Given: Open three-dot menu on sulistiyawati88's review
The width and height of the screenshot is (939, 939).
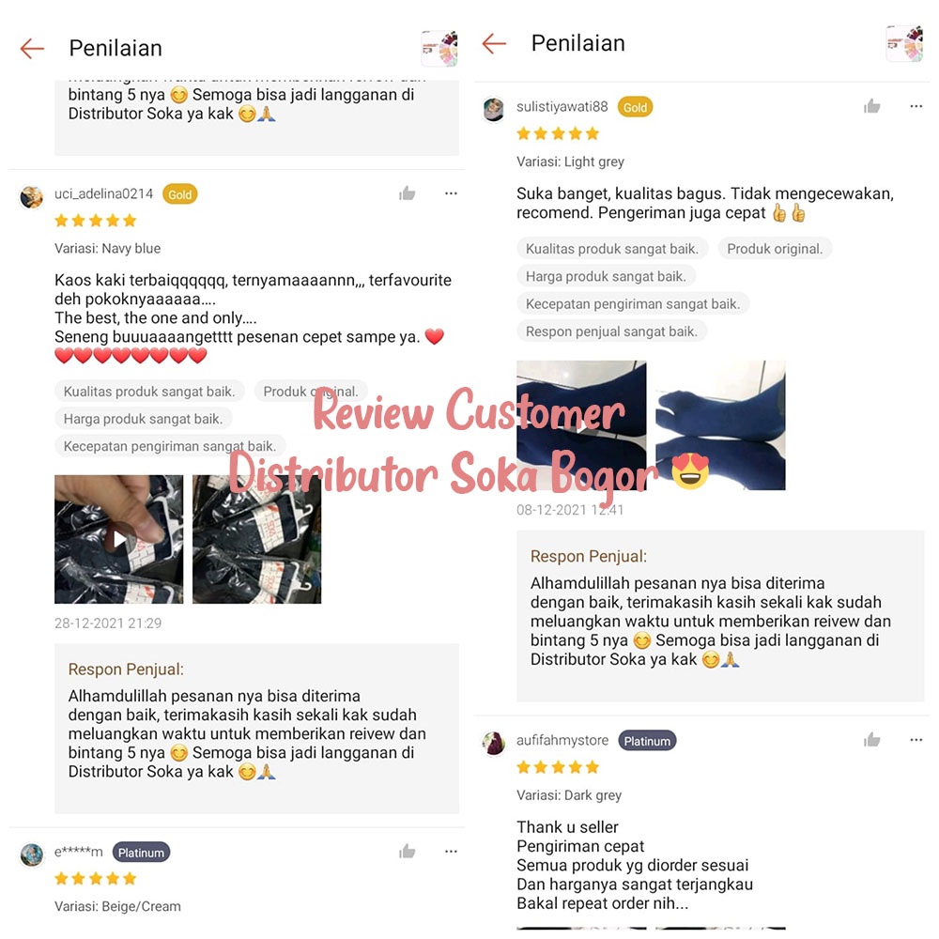Looking at the screenshot, I should pos(916,107).
